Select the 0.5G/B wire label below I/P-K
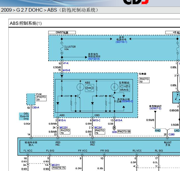180x171 pixels. point(57,67)
